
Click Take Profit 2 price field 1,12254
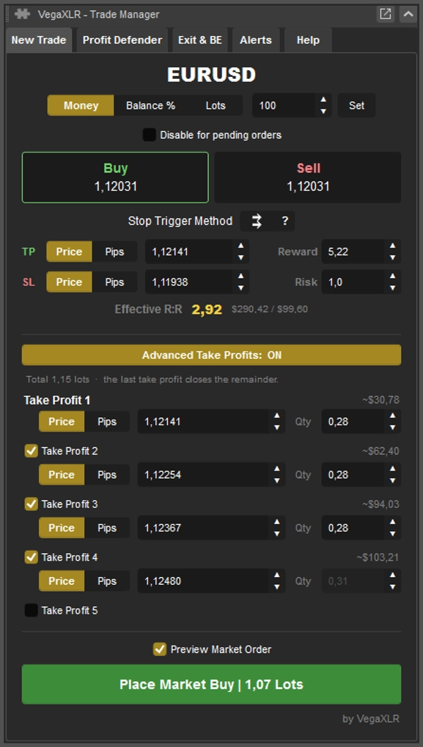pyautogui.click(x=204, y=475)
